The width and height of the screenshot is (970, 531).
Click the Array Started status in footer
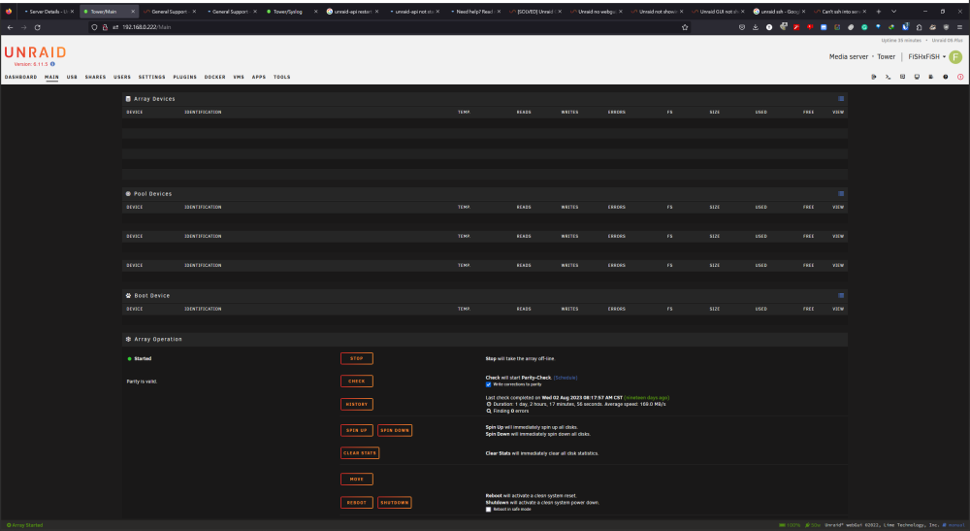pos(25,525)
